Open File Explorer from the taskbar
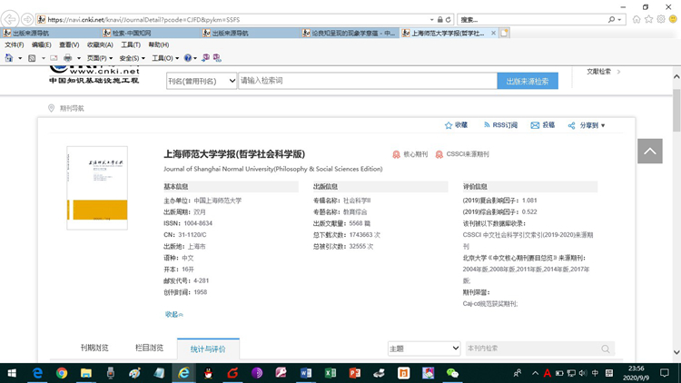Image resolution: width=681 pixels, height=383 pixels. (x=86, y=373)
